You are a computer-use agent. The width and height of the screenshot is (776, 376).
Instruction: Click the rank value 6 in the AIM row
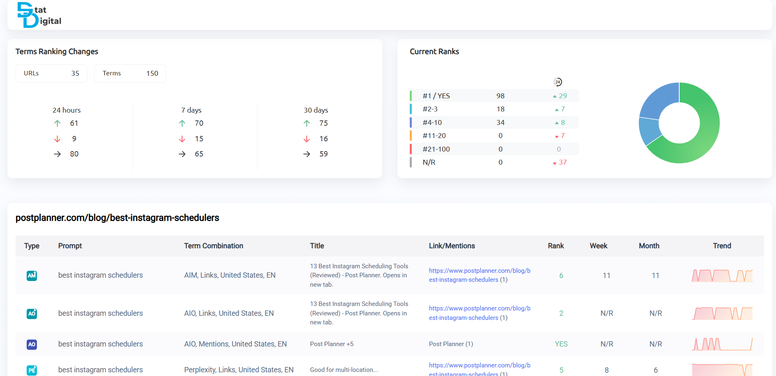(x=561, y=276)
